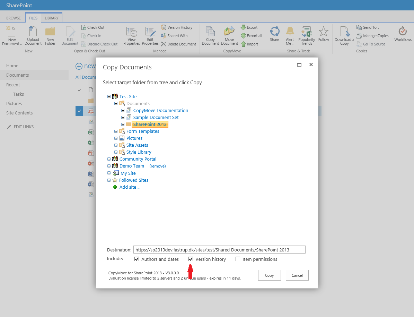Image resolution: width=414 pixels, height=317 pixels.
Task: Click EDIT LINKS in left navigation
Action: coord(20,127)
